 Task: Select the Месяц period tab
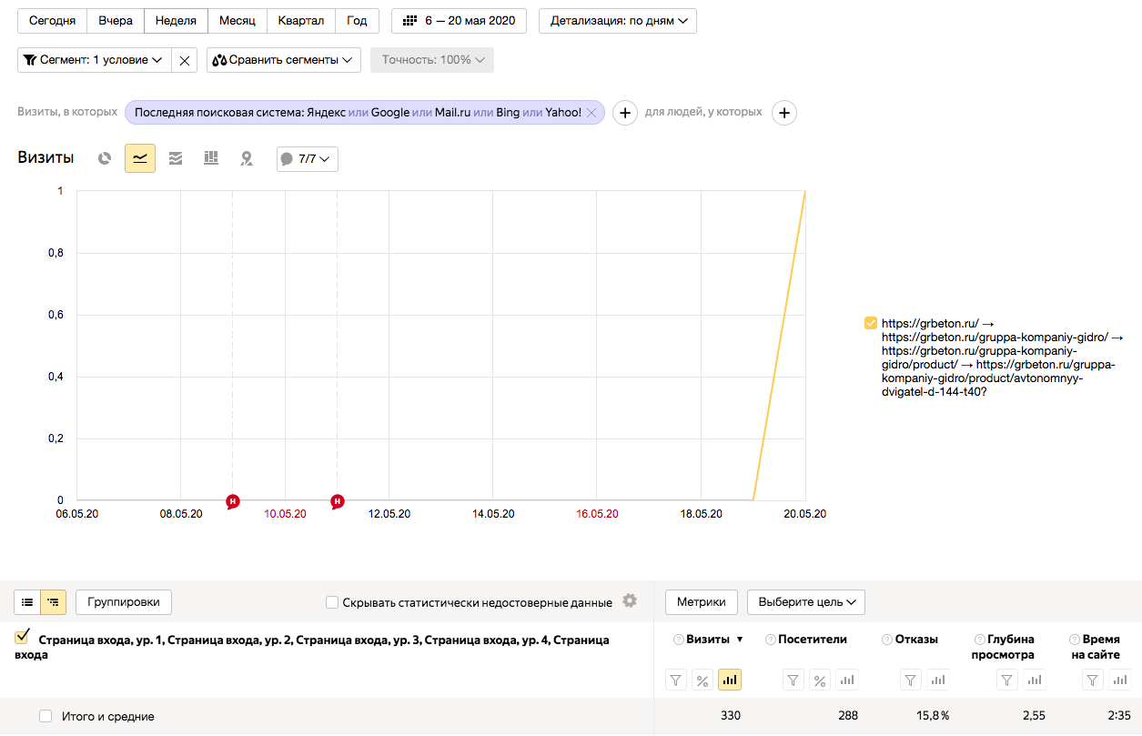pyautogui.click(x=237, y=21)
